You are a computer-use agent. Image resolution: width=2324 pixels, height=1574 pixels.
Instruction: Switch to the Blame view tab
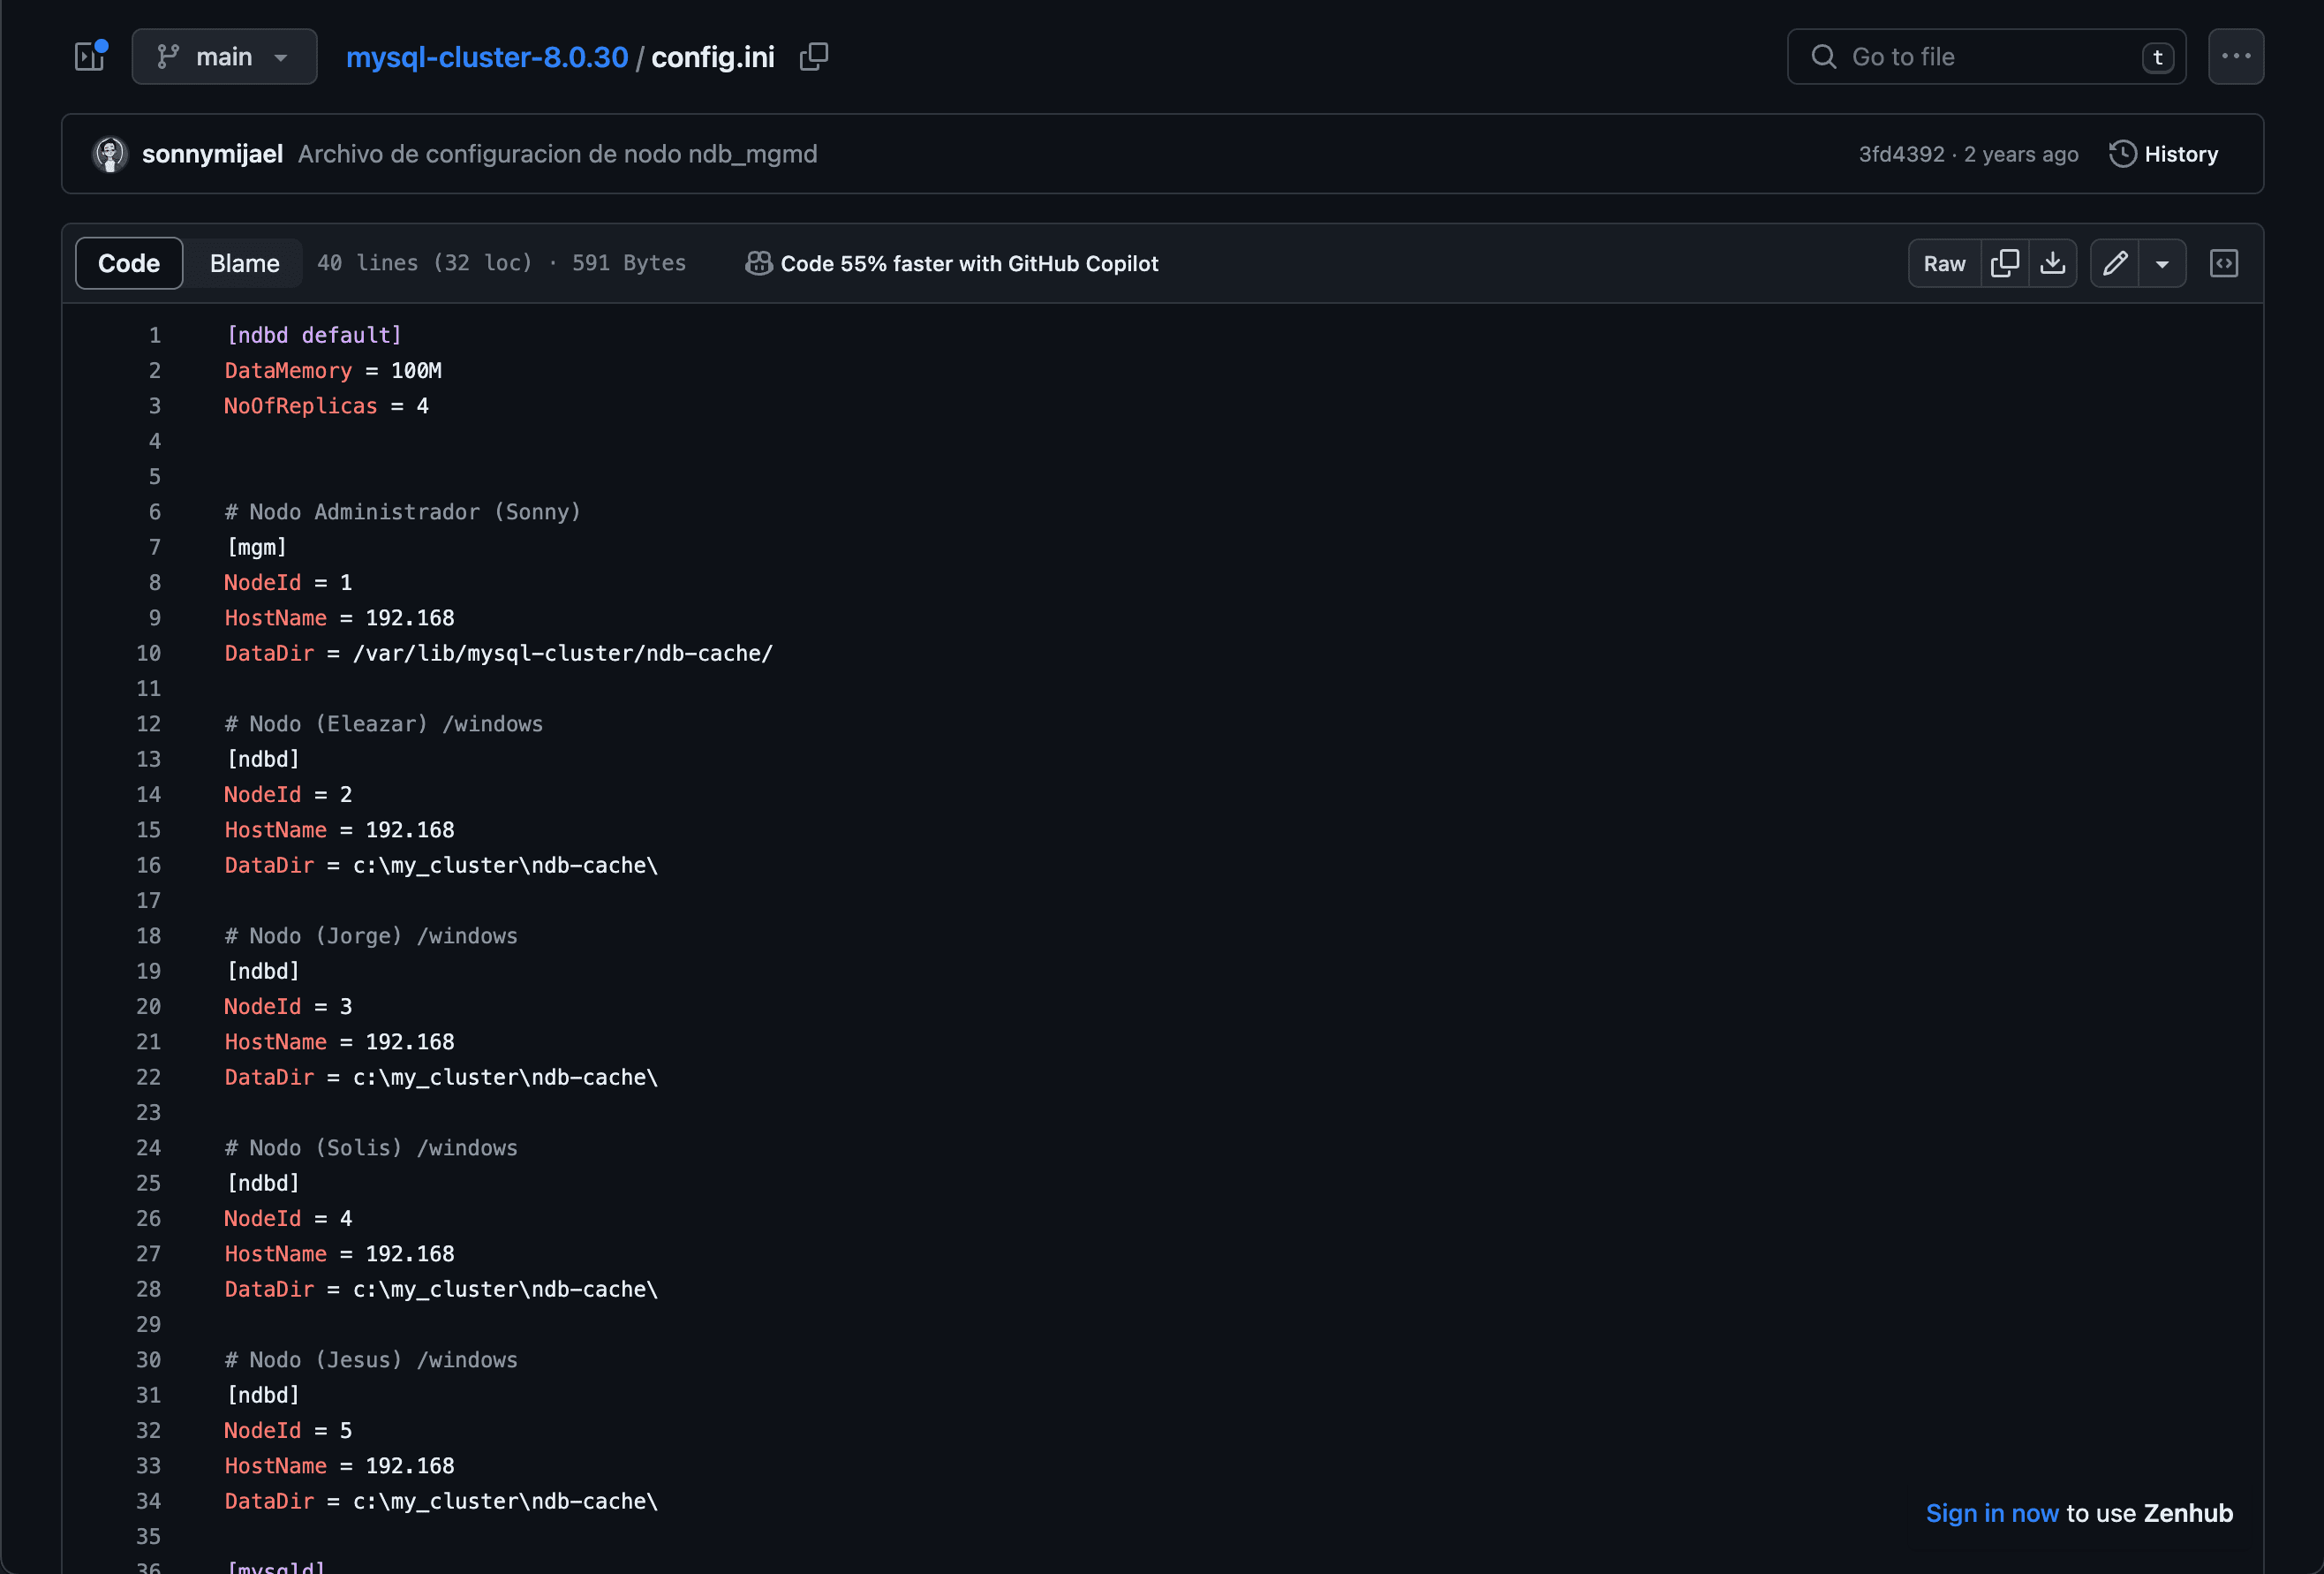[244, 263]
